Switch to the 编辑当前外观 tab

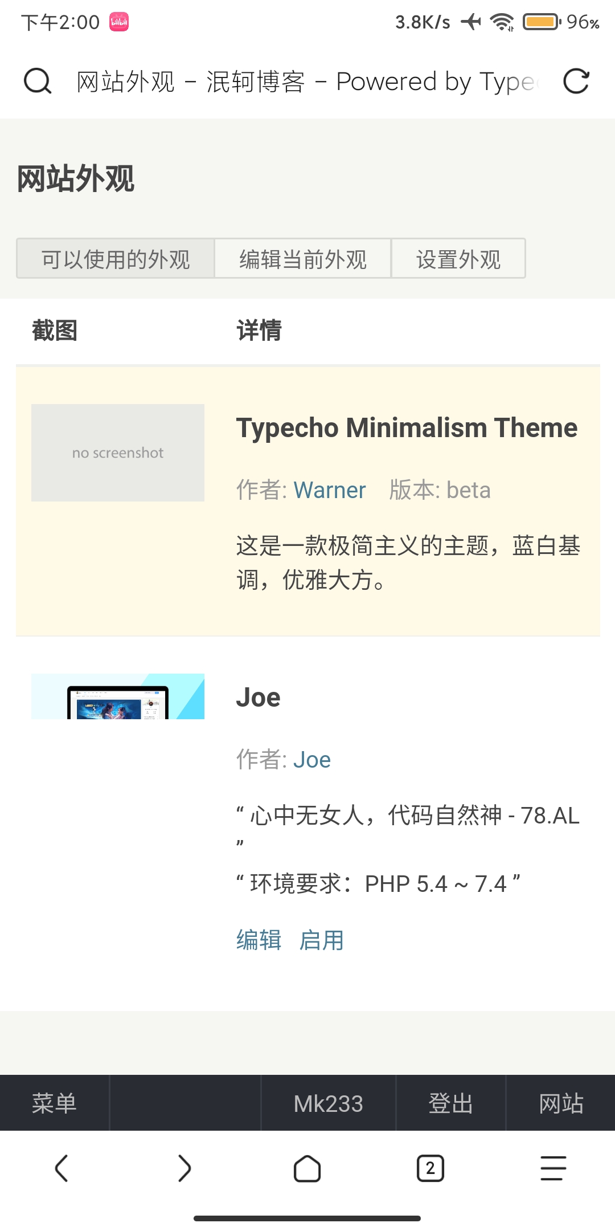tap(302, 259)
